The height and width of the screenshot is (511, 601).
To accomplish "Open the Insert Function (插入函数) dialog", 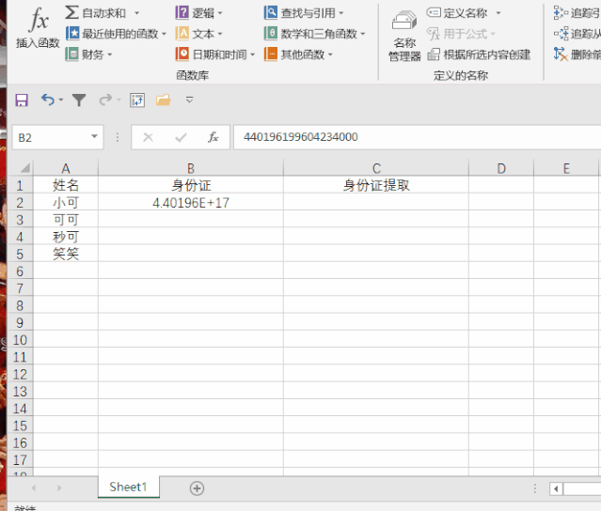I will (38, 29).
